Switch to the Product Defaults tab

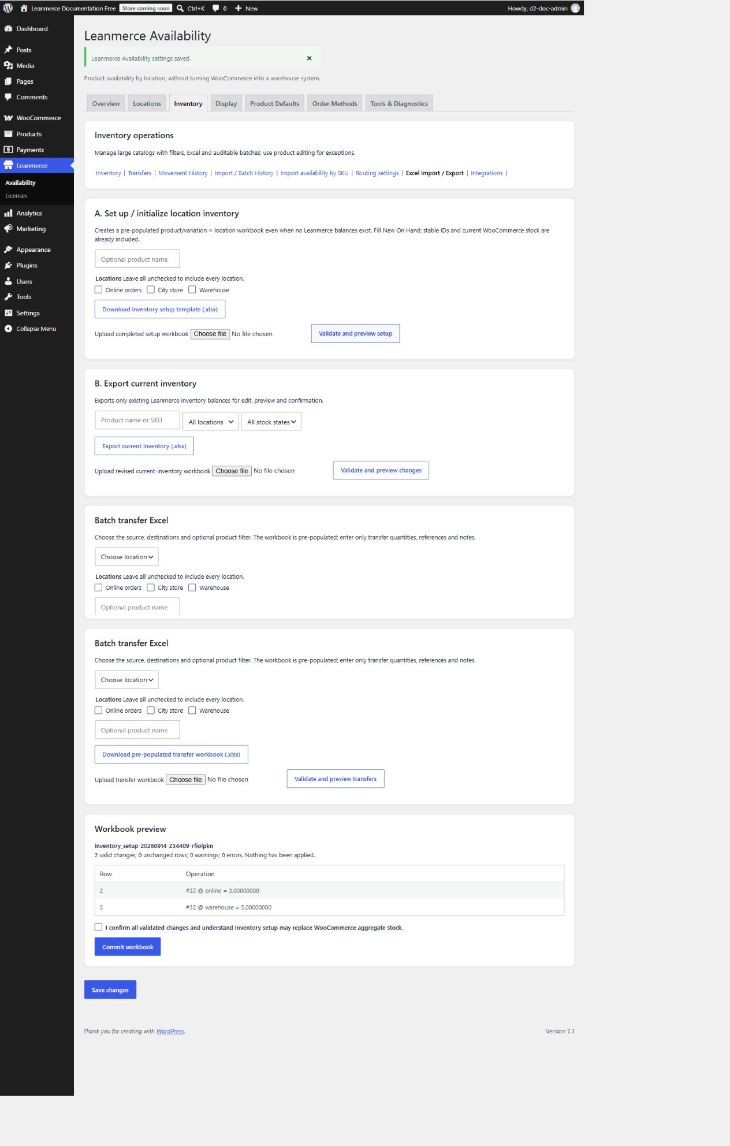pyautogui.click(x=274, y=103)
